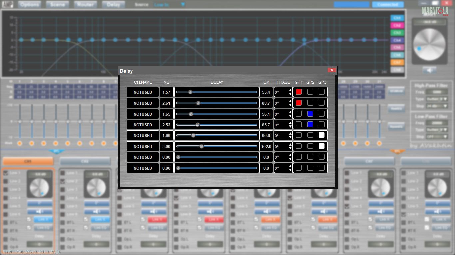
Task: Toggle BT L checkbox in CH1 strip
Action: coord(6,222)
